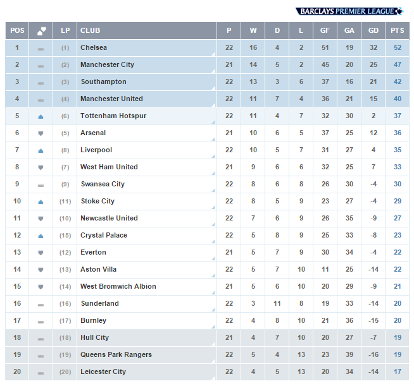
Task: Open the Leicester City club link
Action: coord(103,372)
